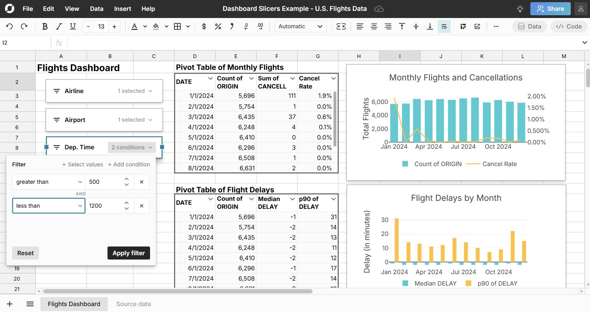Open the more options ellipsis icon

(496, 26)
